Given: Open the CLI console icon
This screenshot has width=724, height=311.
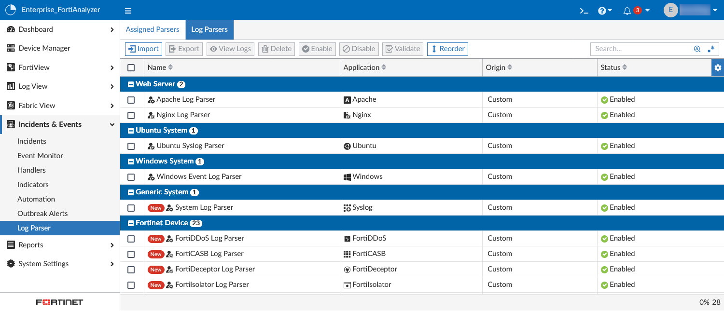Looking at the screenshot, I should 584,10.
